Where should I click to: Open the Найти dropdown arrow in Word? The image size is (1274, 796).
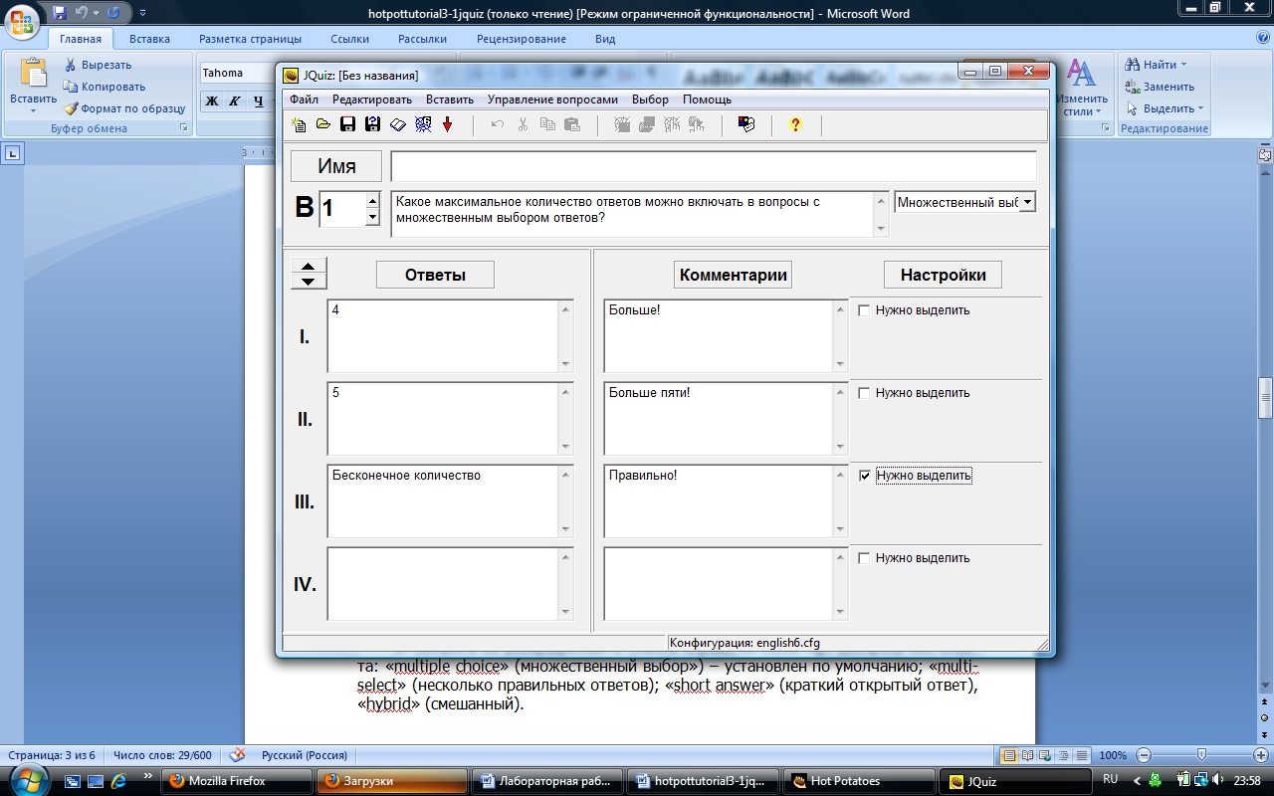(x=1184, y=66)
